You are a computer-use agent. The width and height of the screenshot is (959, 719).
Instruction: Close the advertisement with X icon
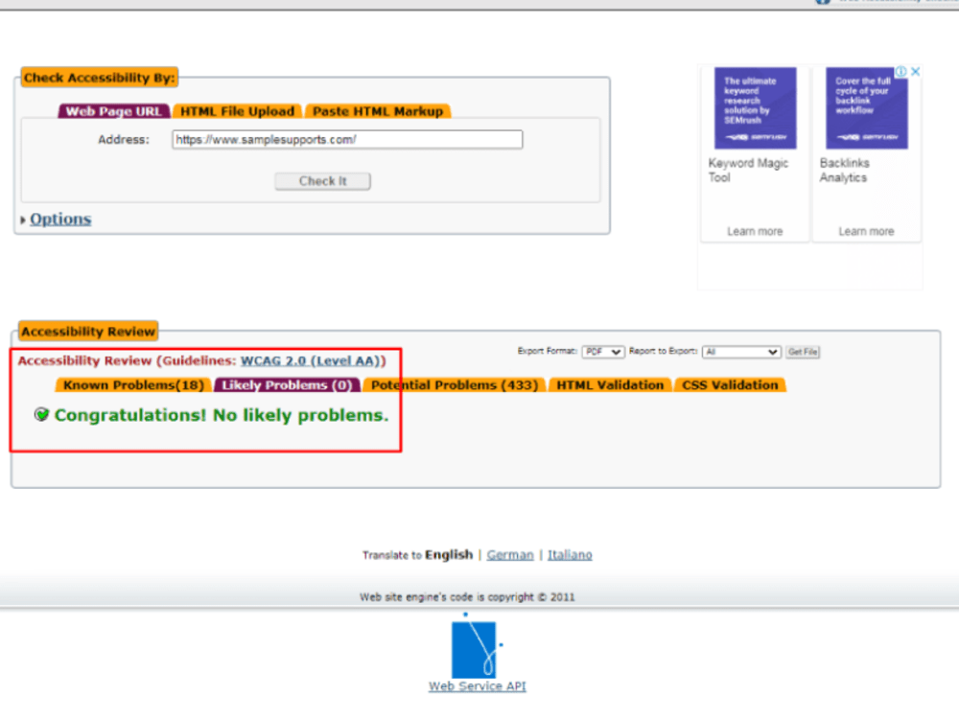pyautogui.click(x=915, y=72)
